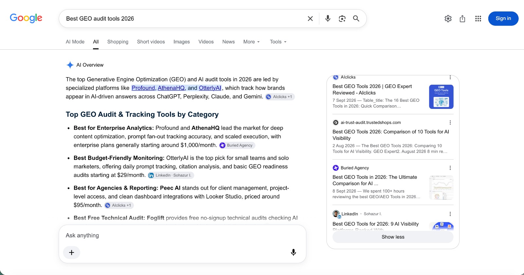The width and height of the screenshot is (524, 275).
Task: Switch to the AI Mode tab
Action: tap(75, 42)
